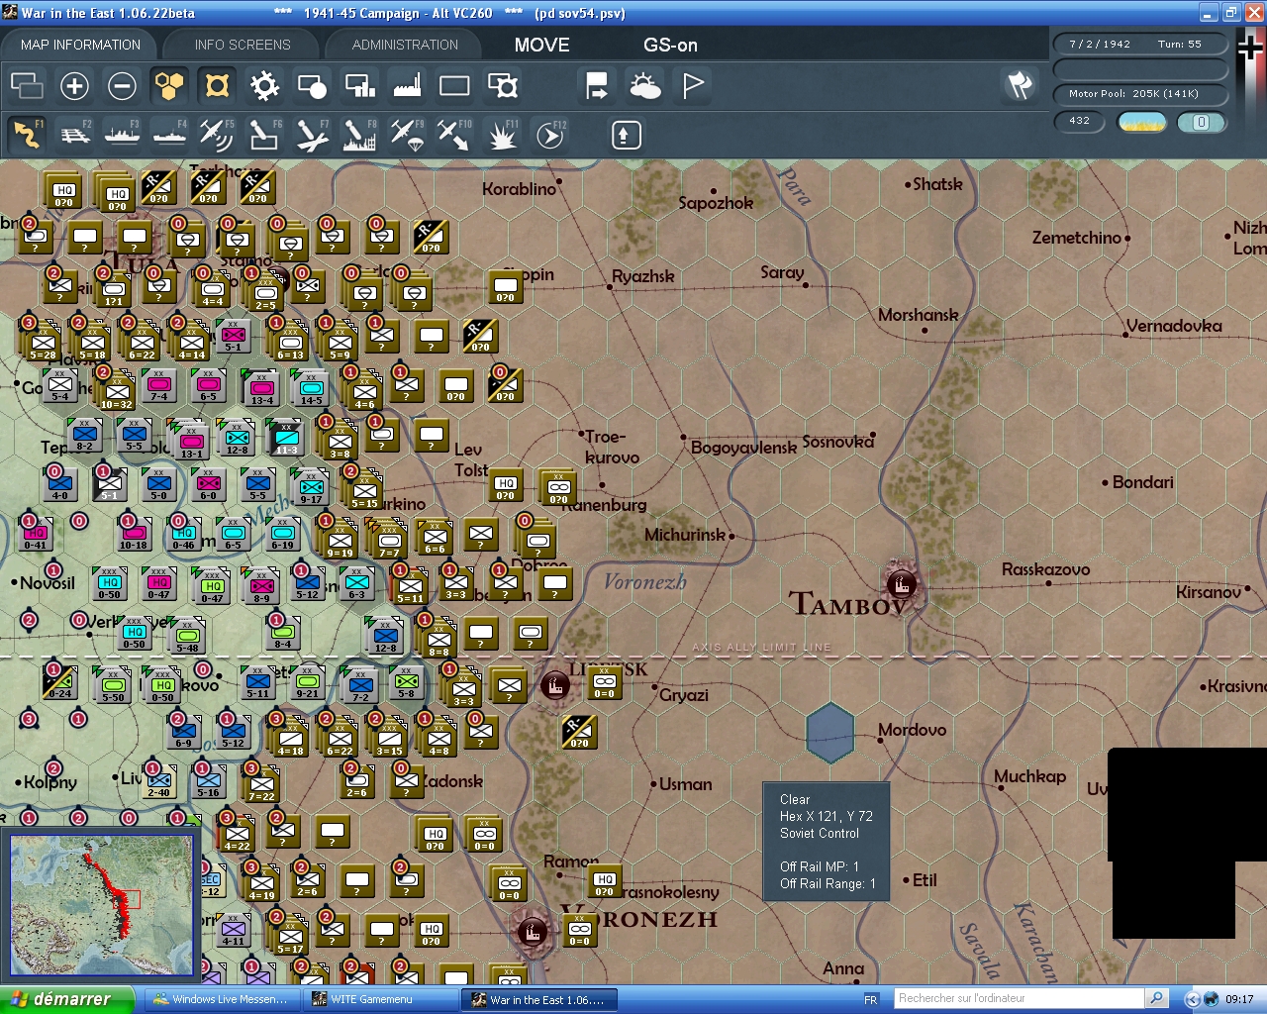Open the weather display icon
The image size is (1267, 1014).
pyautogui.click(x=645, y=86)
